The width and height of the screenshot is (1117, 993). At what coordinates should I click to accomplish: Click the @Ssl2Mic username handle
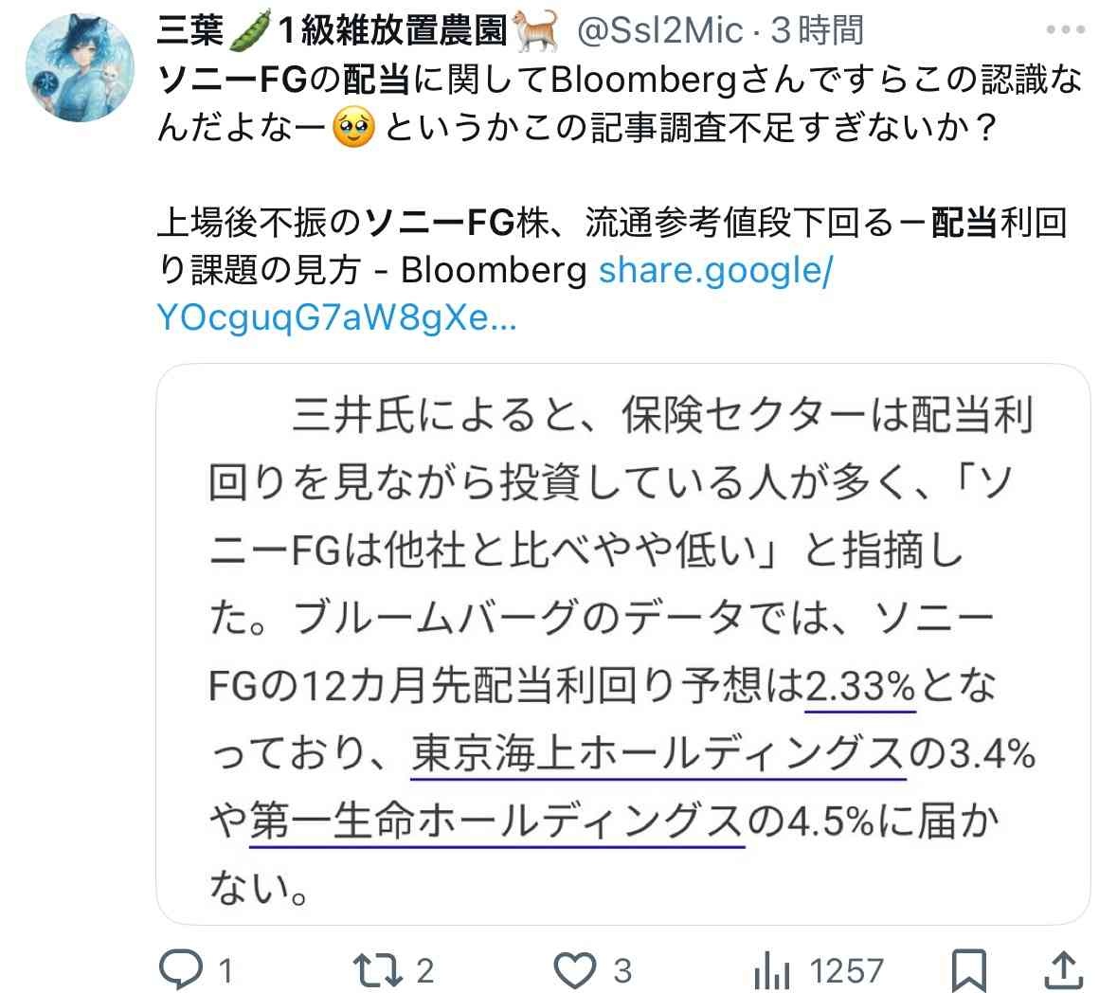coord(659,30)
